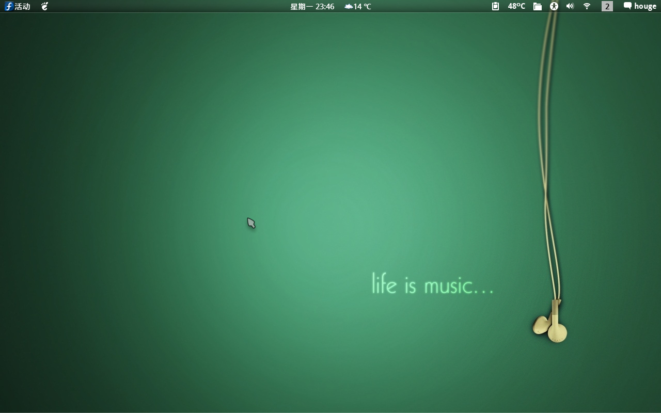Open the universal access menu icon
This screenshot has width=661, height=413.
click(554, 6)
